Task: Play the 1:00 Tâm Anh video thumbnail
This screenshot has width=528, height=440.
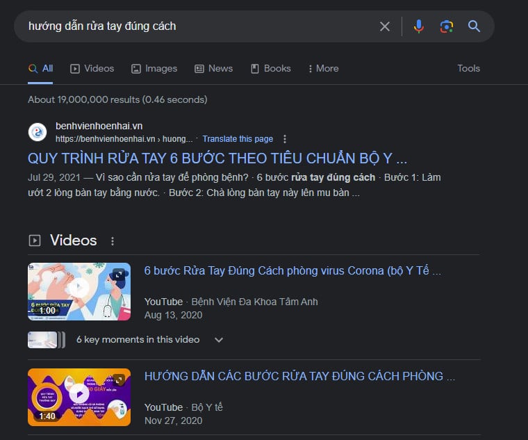Action: click(x=79, y=291)
